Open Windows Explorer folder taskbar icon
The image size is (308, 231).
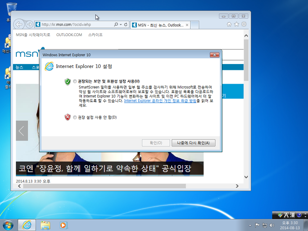(x=46, y=225)
